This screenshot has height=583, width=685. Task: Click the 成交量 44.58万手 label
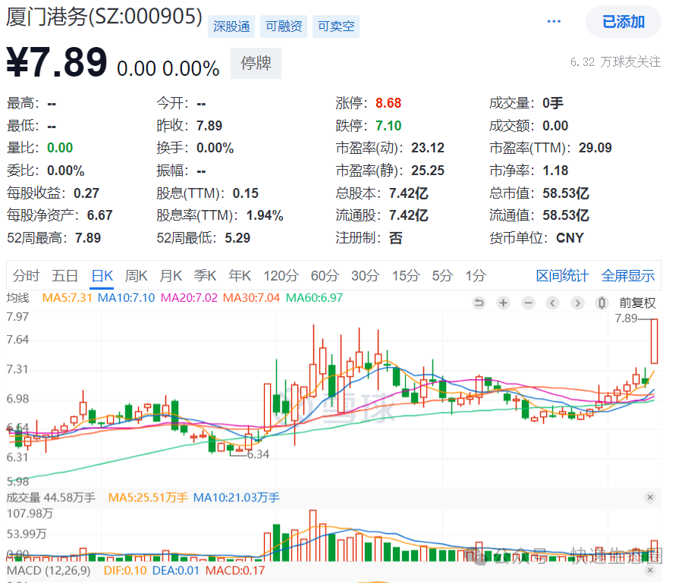pyautogui.click(x=51, y=497)
